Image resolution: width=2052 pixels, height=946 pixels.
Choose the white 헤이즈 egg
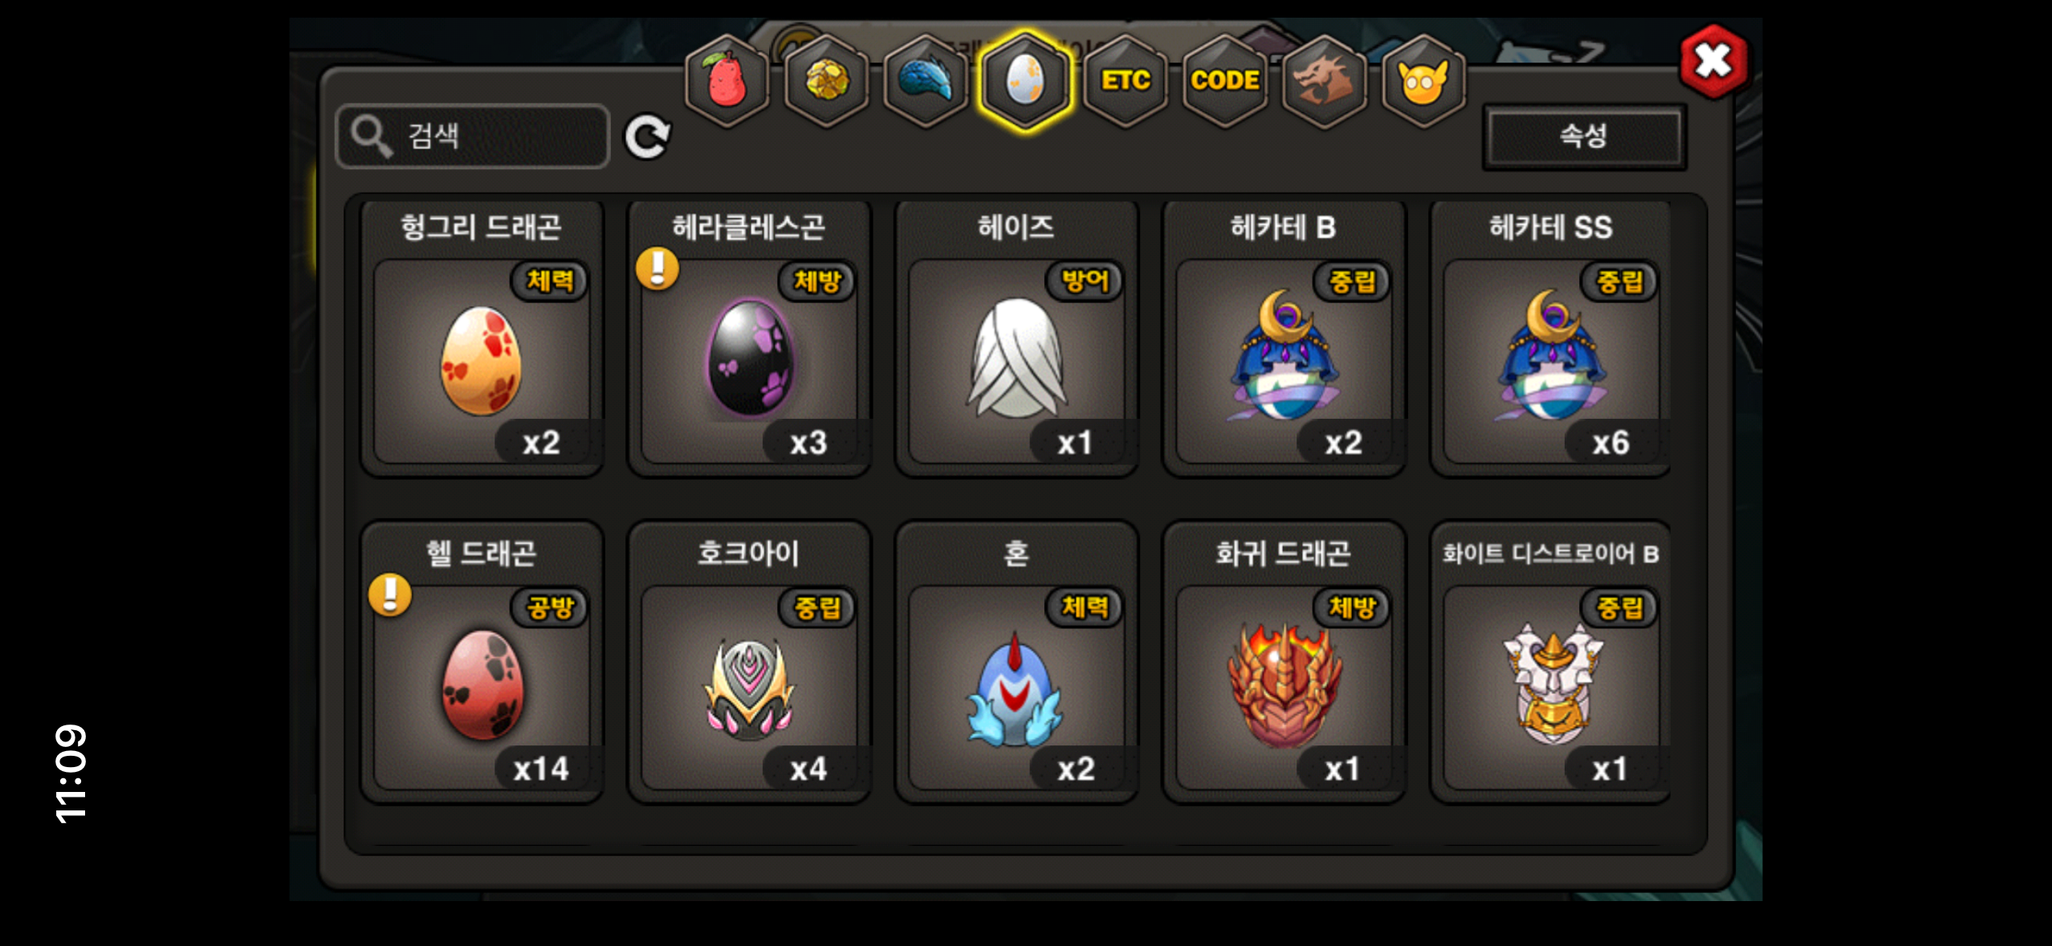(1016, 339)
